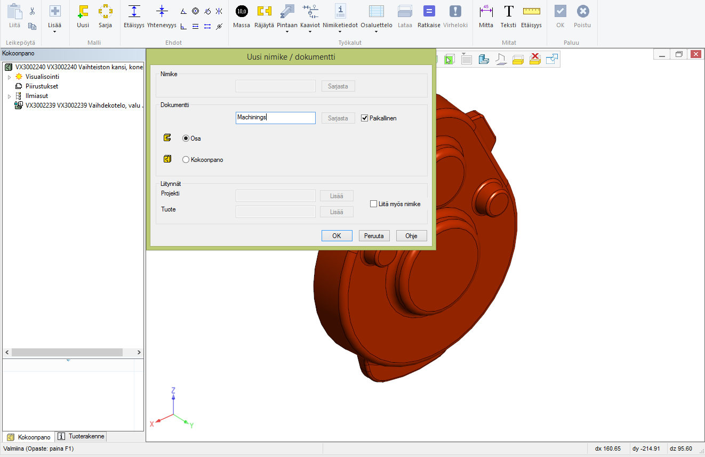The image size is (705, 457).
Task: Click the Uusi new part icon
Action: [x=83, y=15]
